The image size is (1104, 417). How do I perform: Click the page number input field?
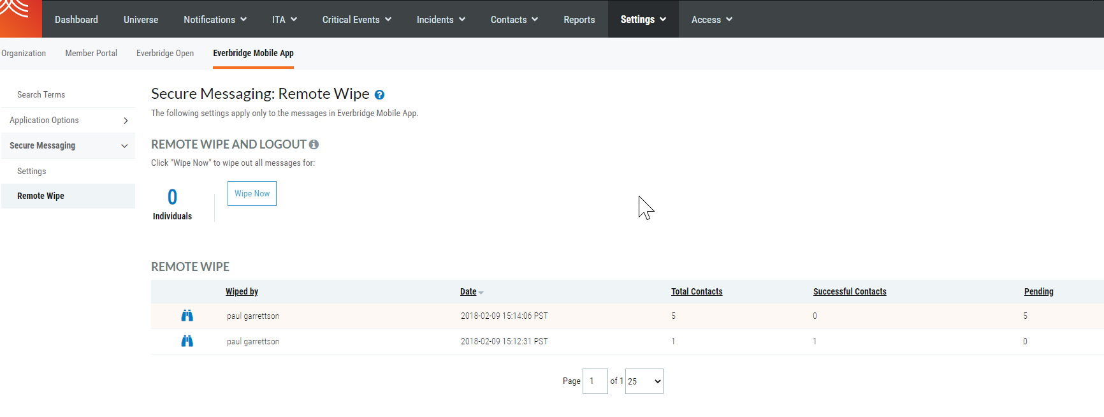595,381
